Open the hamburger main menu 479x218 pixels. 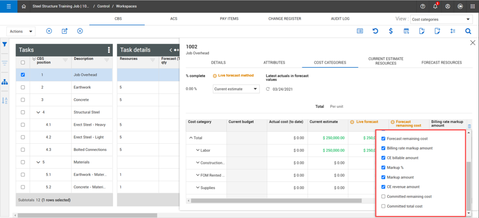click(8, 6)
